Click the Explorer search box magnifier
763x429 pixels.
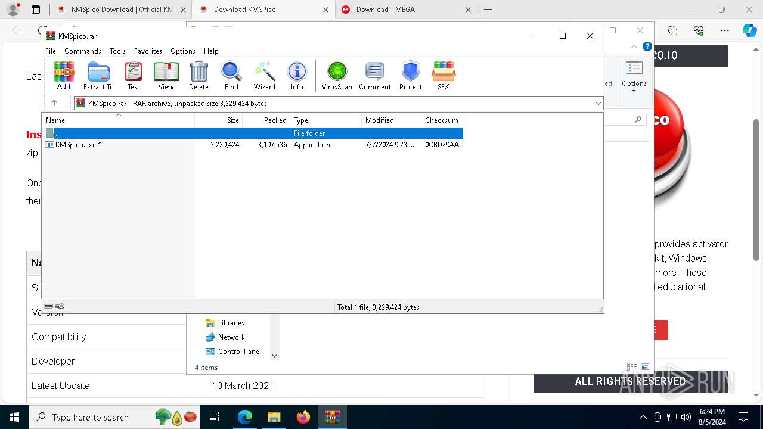click(638, 120)
